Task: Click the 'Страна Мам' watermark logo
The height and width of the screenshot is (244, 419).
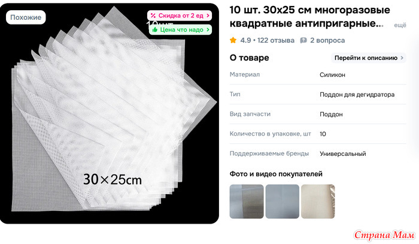Action: [384, 235]
